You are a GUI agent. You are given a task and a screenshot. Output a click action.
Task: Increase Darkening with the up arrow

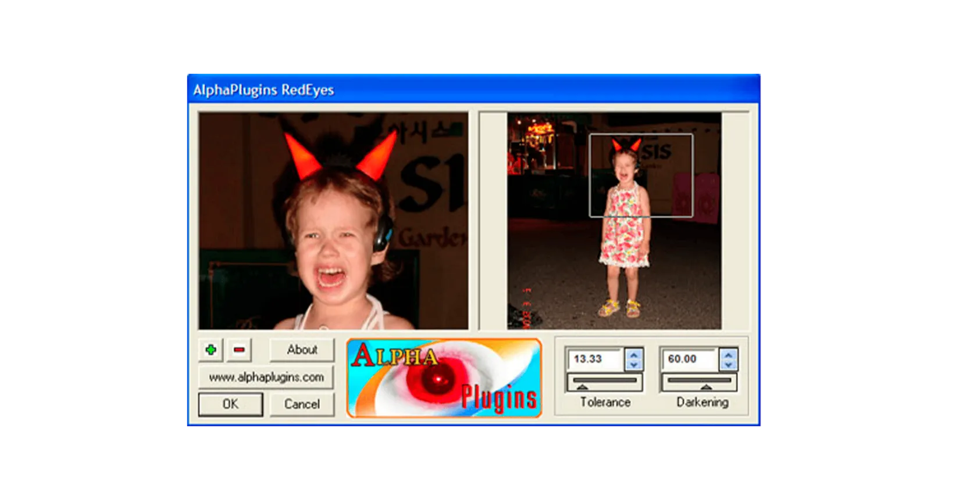pos(728,354)
